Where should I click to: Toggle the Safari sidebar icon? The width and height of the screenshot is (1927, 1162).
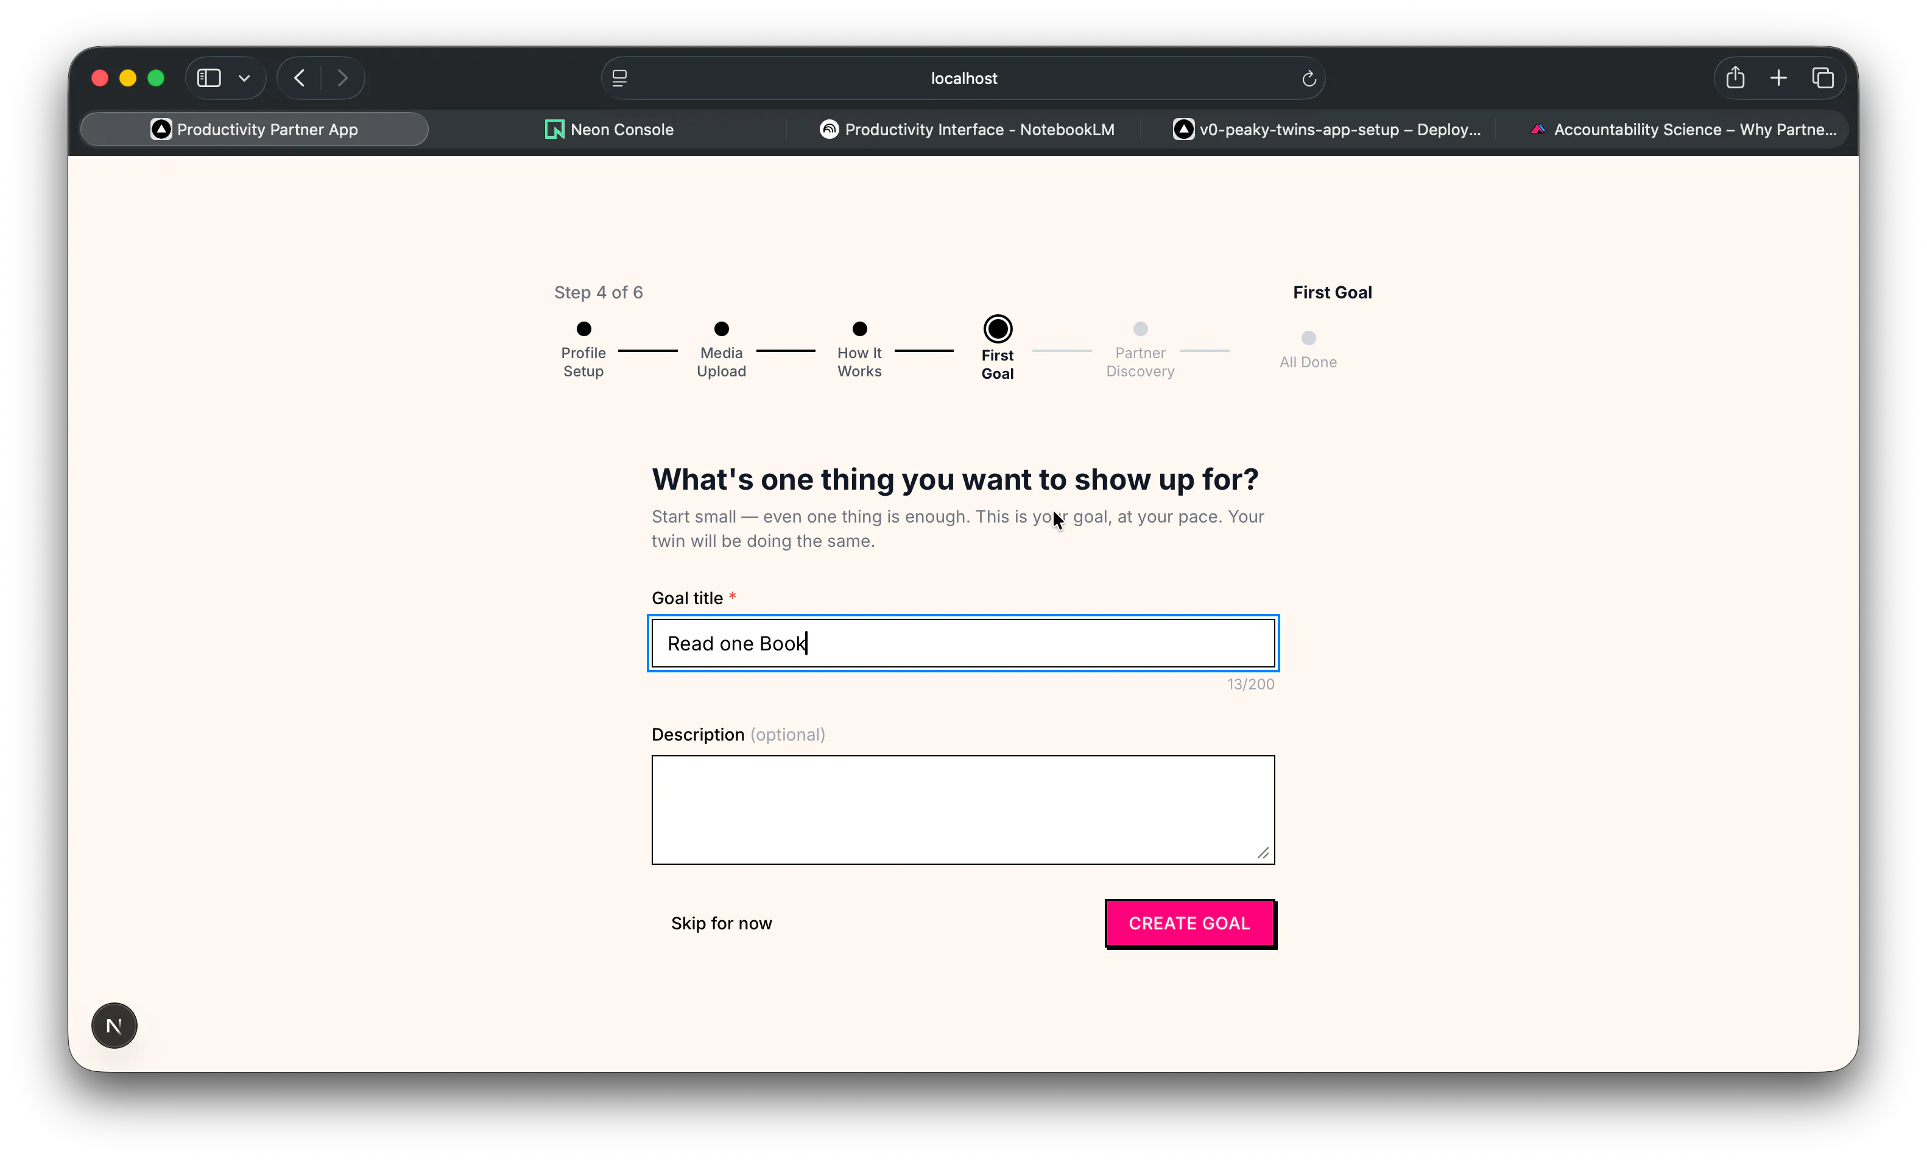[x=209, y=78]
